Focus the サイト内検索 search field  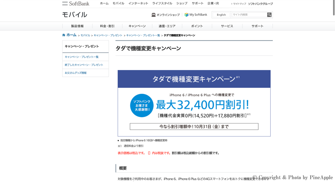tap(249, 15)
